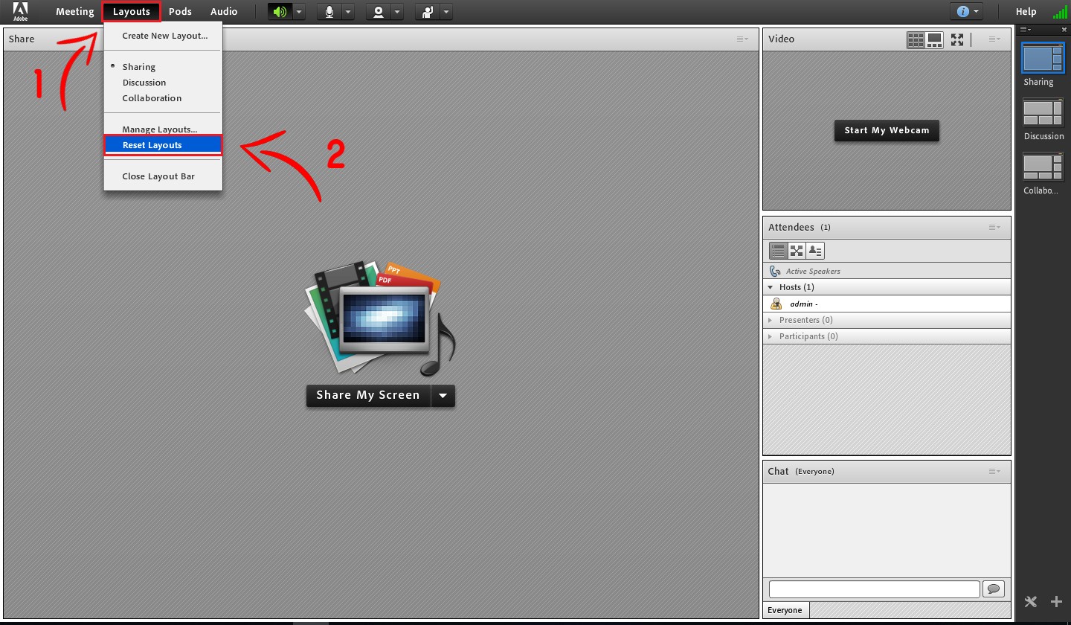Click the microphone icon in top toolbar
The width and height of the screenshot is (1071, 625).
pos(329,12)
